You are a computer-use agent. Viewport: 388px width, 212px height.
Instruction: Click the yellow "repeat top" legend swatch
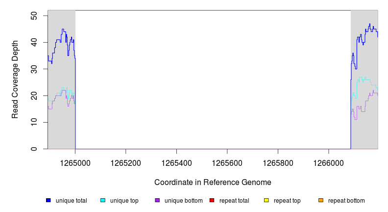point(267,200)
